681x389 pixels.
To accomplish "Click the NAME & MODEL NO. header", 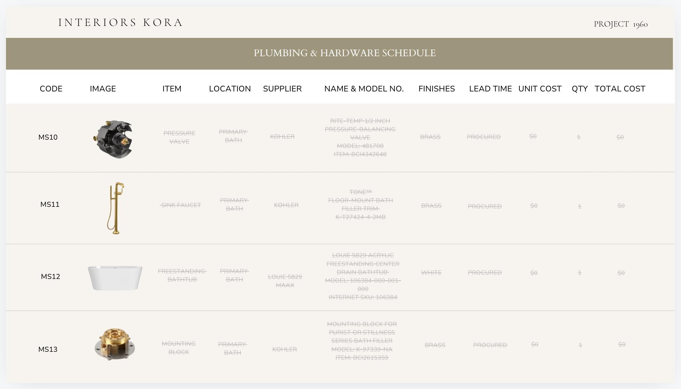I will pyautogui.click(x=364, y=89).
